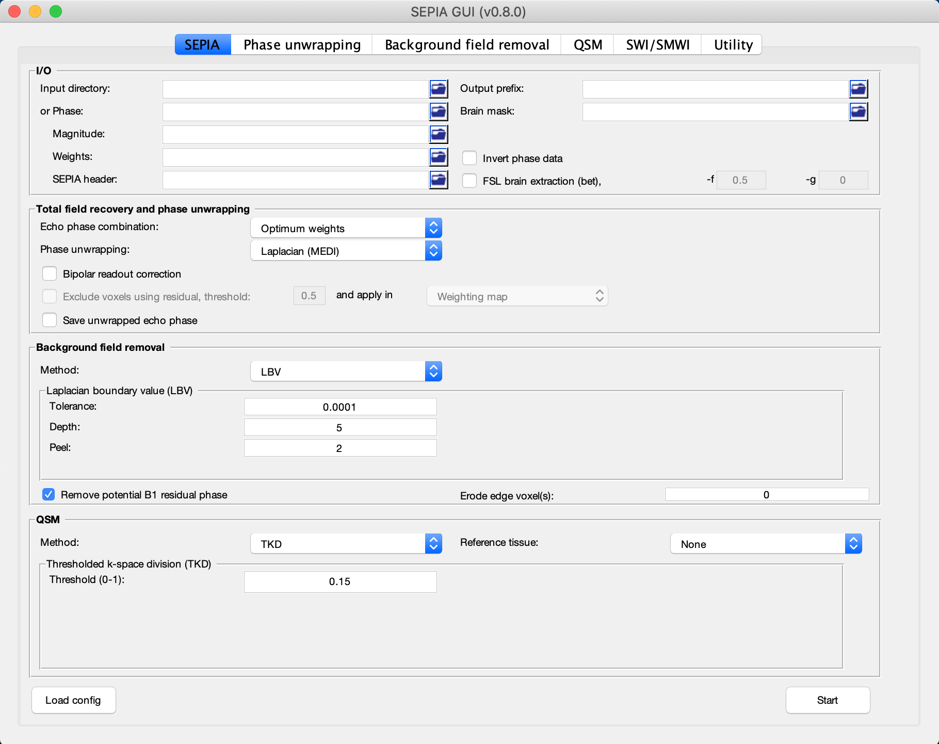This screenshot has height=744, width=939.
Task: Enable Invert phase data option
Action: 470,158
